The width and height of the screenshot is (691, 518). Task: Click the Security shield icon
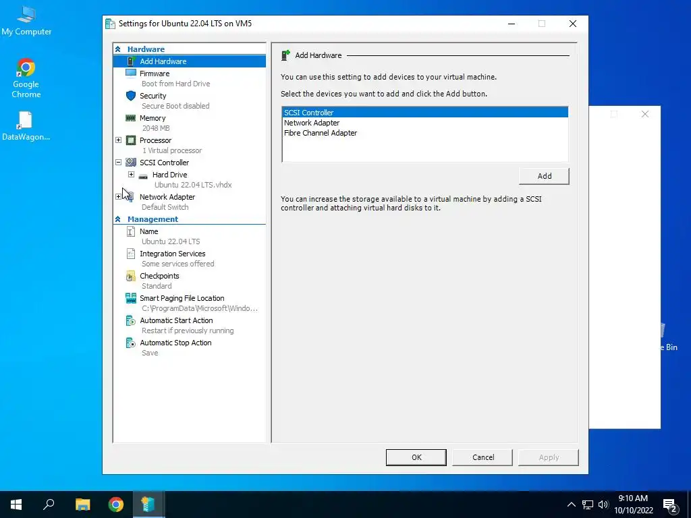pos(131,96)
